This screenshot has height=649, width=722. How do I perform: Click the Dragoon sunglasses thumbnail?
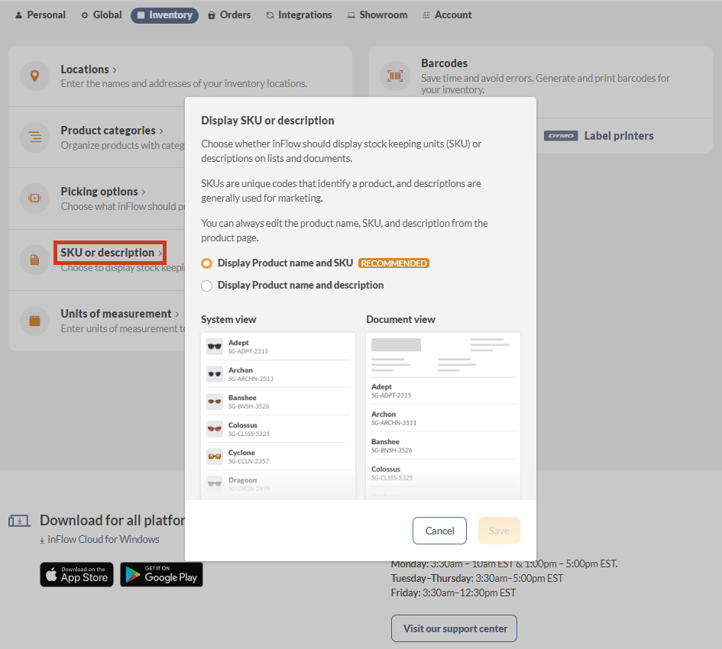click(x=215, y=483)
